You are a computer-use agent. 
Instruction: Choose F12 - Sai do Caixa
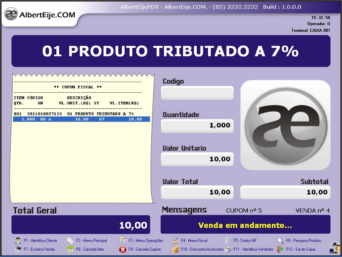301,249
